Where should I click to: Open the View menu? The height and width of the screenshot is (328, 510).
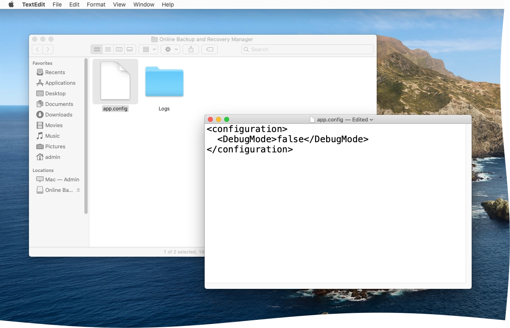pyautogui.click(x=119, y=4)
